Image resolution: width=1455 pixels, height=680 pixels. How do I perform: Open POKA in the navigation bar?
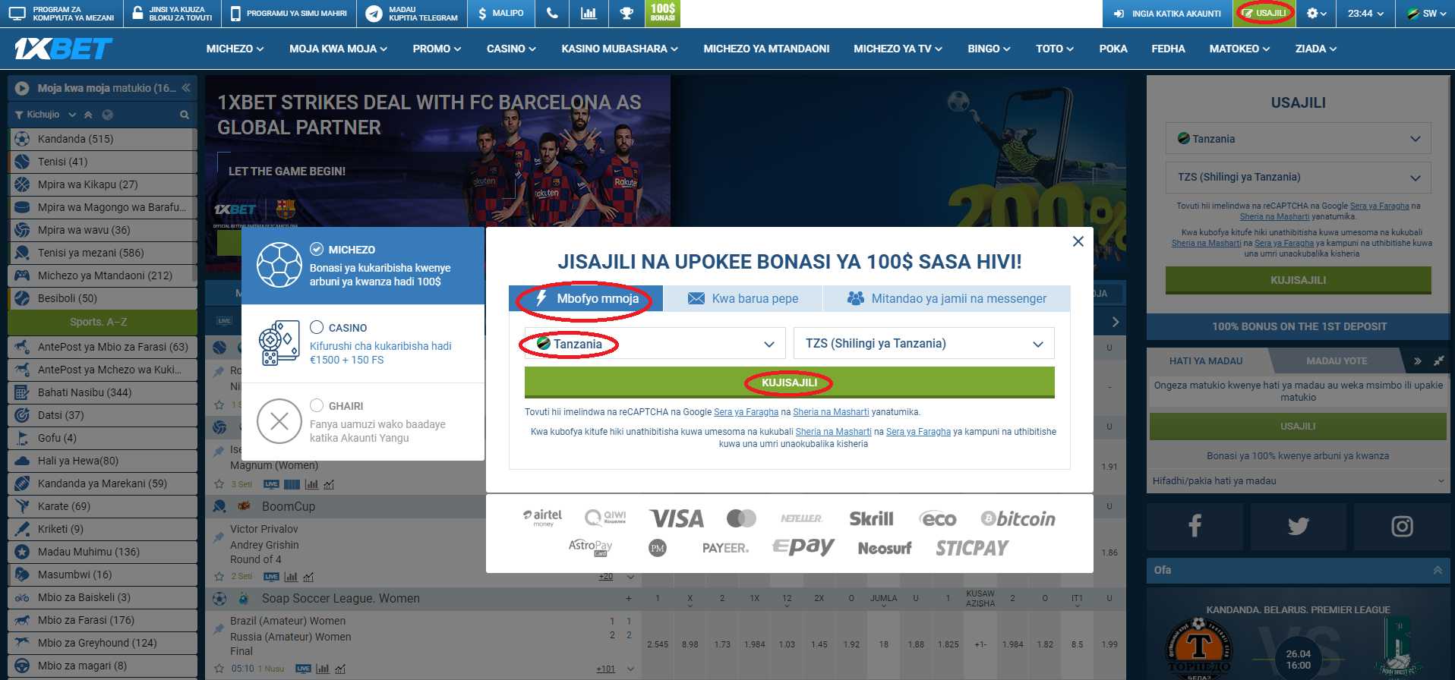tap(1113, 49)
